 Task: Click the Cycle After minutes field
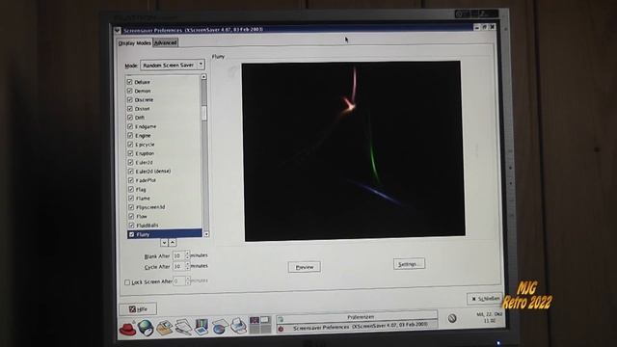178,266
